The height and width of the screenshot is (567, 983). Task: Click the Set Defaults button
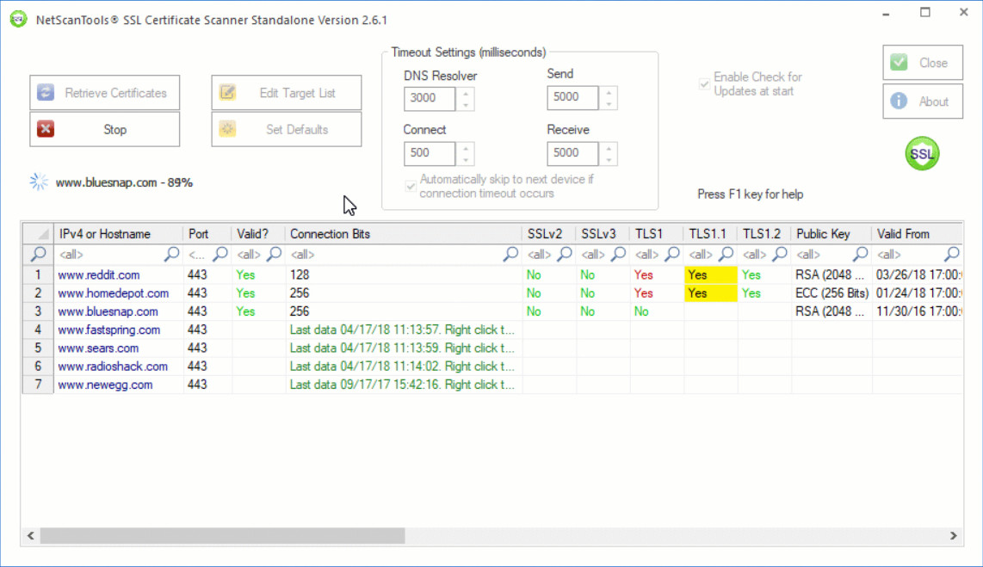[x=287, y=129]
